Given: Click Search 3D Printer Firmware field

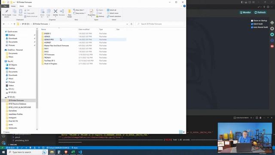Looking at the screenshot, I should tap(160, 24).
